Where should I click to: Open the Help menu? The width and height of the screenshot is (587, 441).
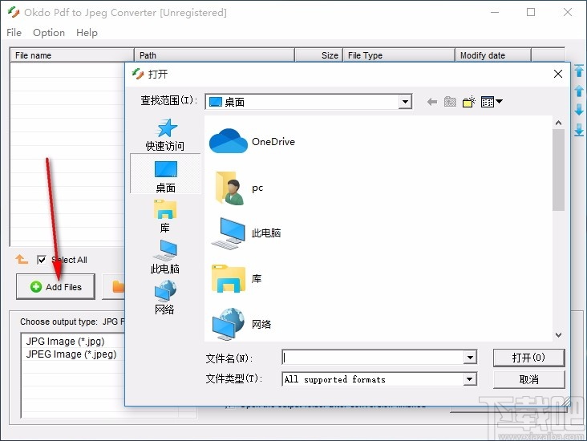(87, 33)
